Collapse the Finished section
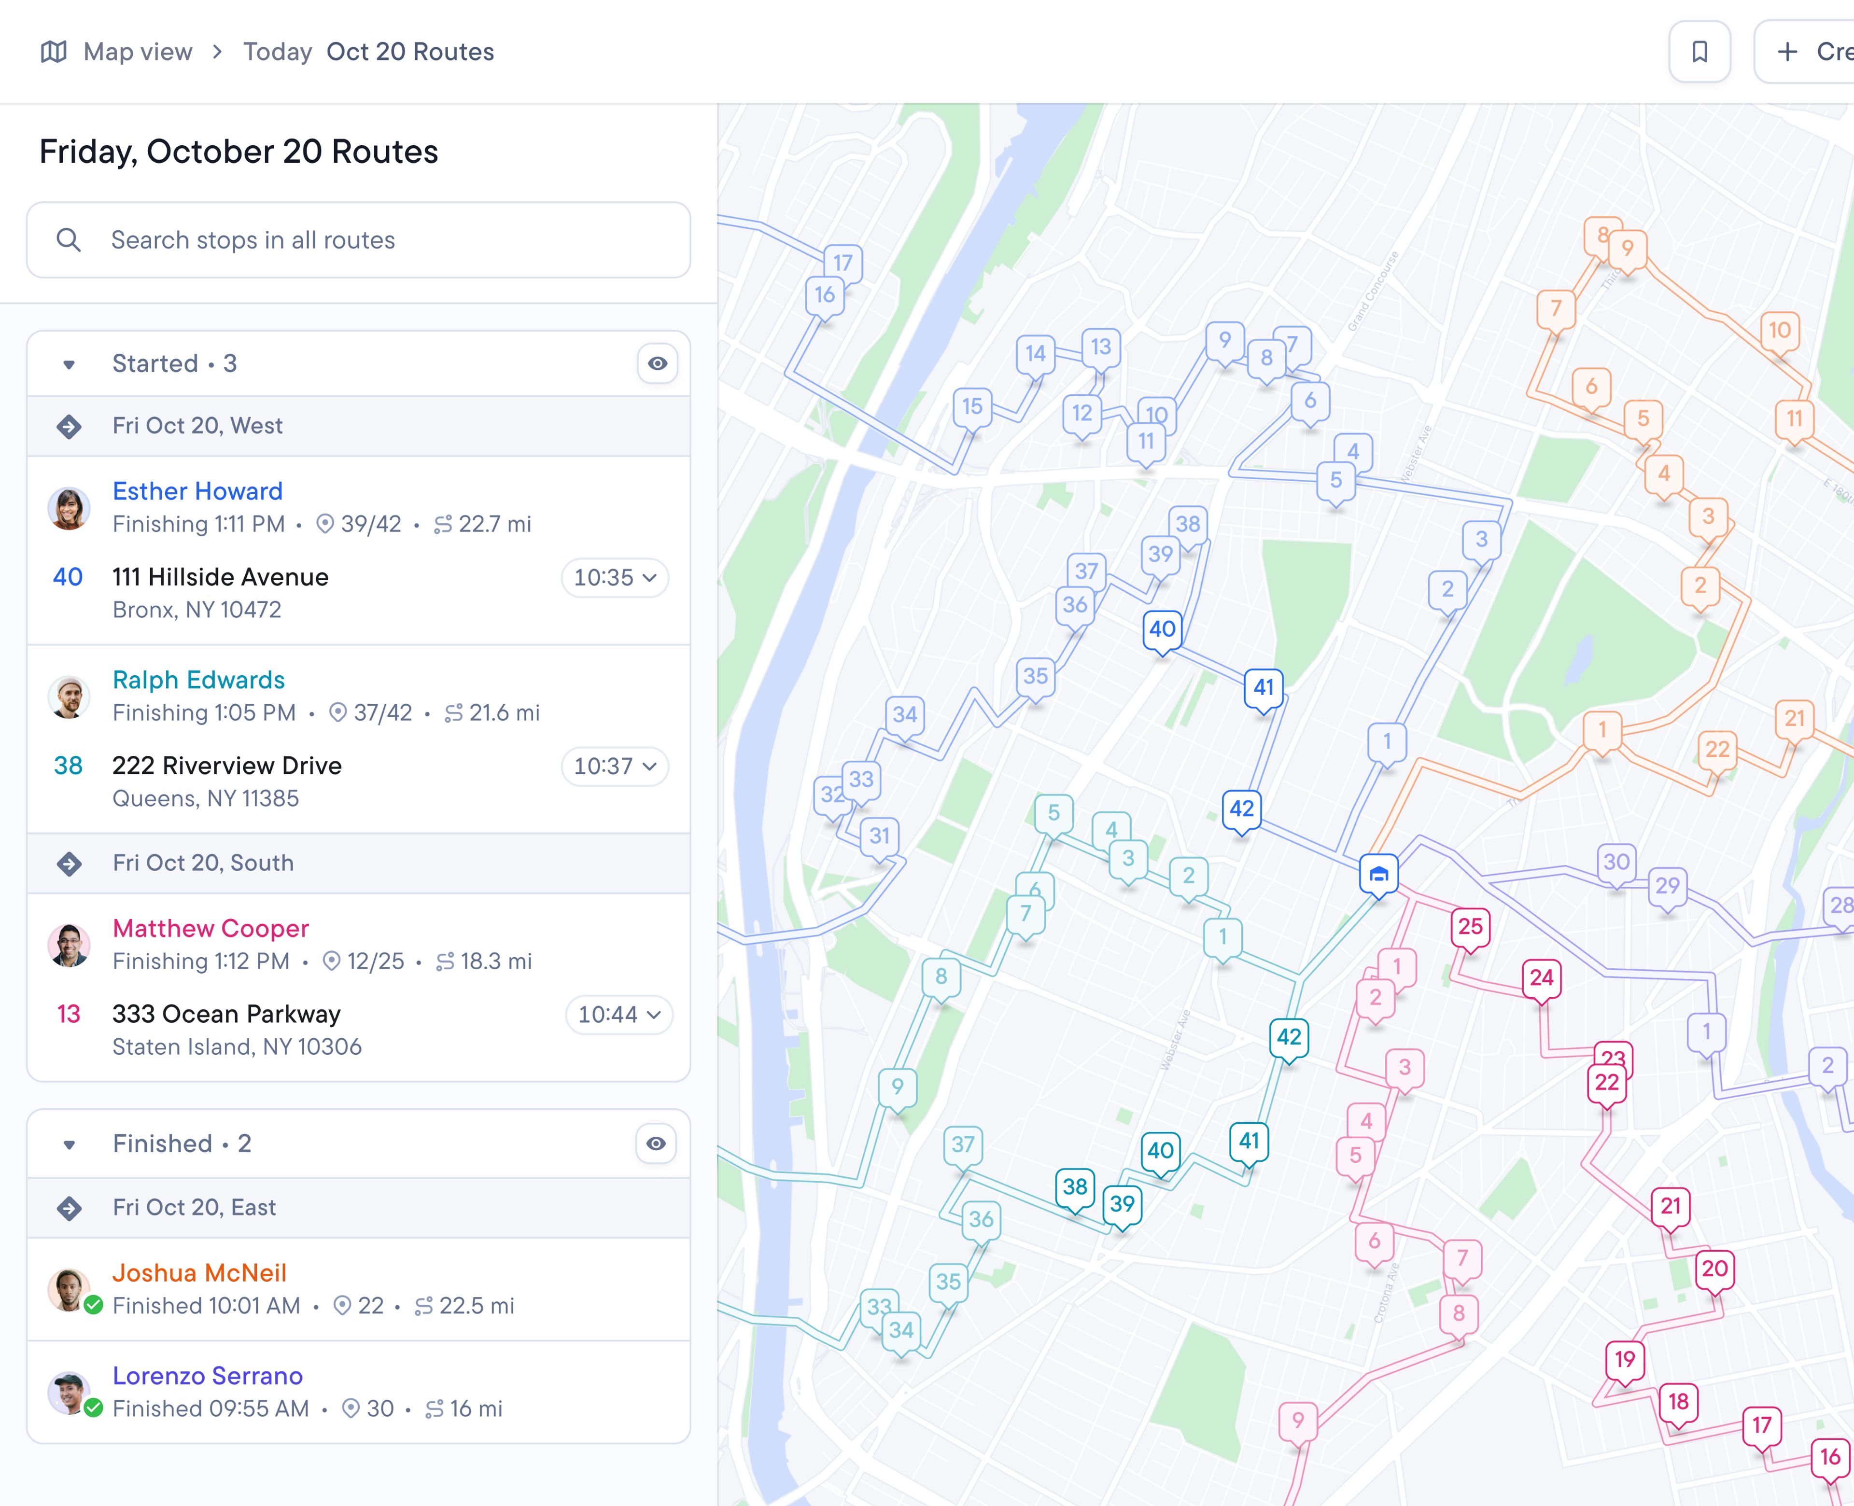 click(x=70, y=1144)
